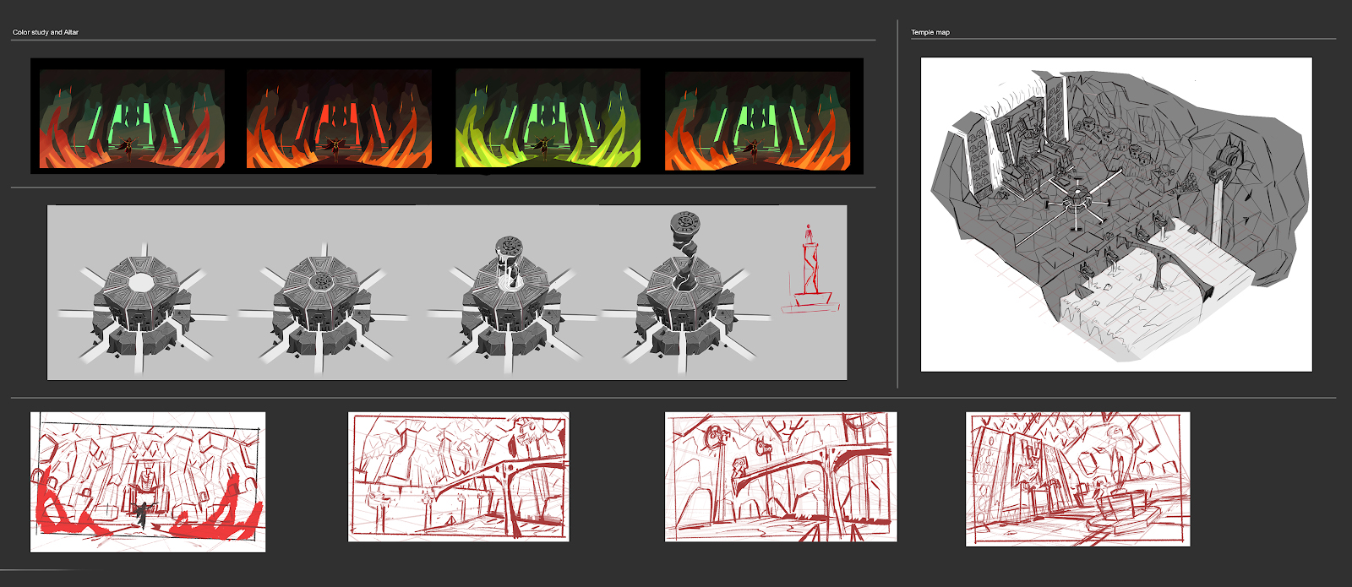1352x587 pixels.
Task: Click the "Color study and Altar" heading
Action: 46,32
